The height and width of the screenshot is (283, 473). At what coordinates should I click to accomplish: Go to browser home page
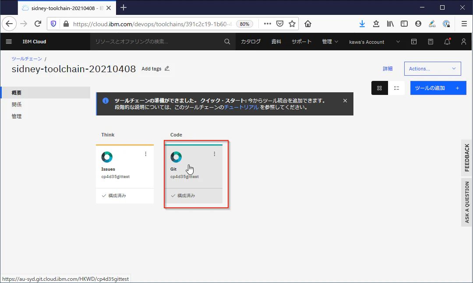pos(308,24)
